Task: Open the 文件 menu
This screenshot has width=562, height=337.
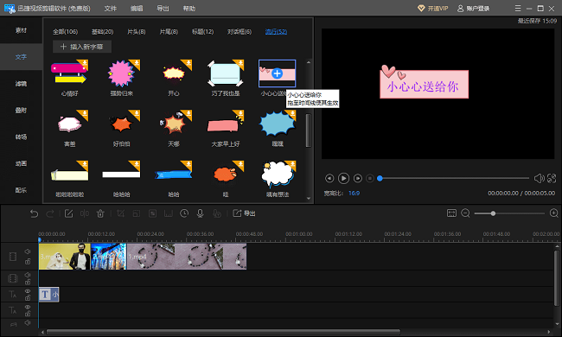Action: [111, 9]
